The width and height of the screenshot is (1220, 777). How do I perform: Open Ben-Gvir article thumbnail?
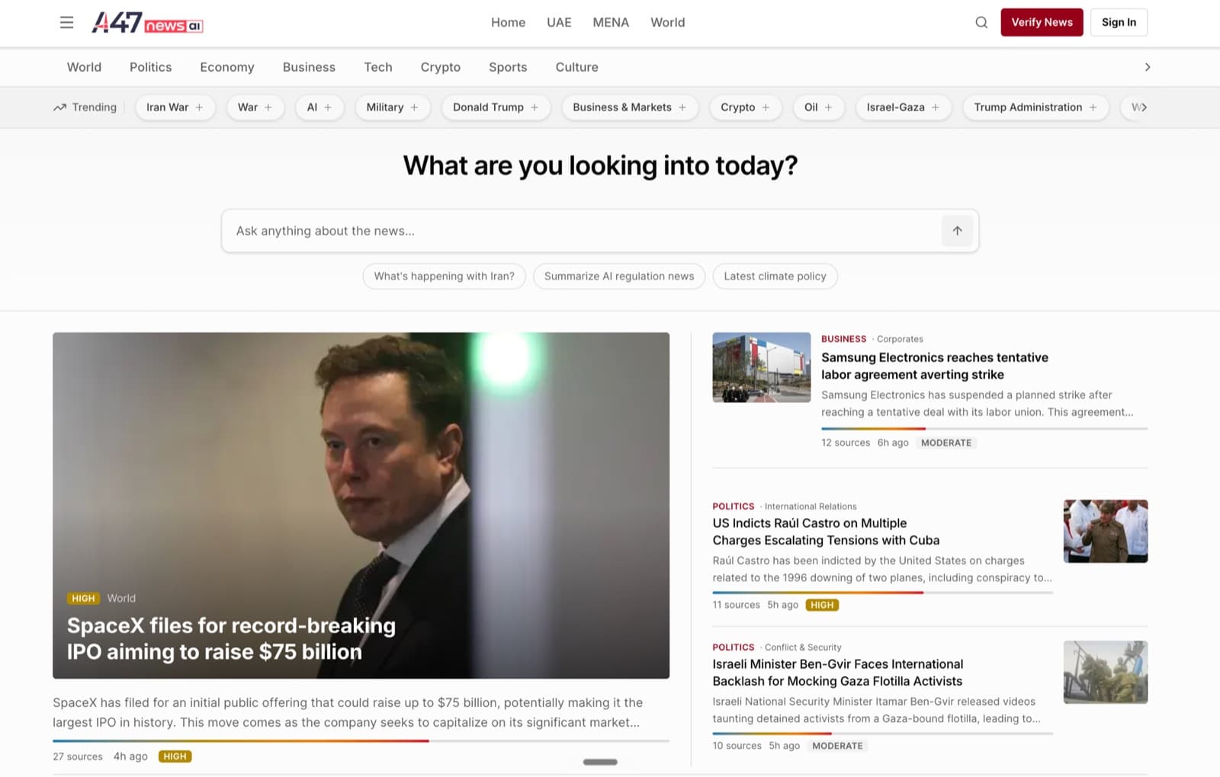pyautogui.click(x=1105, y=672)
